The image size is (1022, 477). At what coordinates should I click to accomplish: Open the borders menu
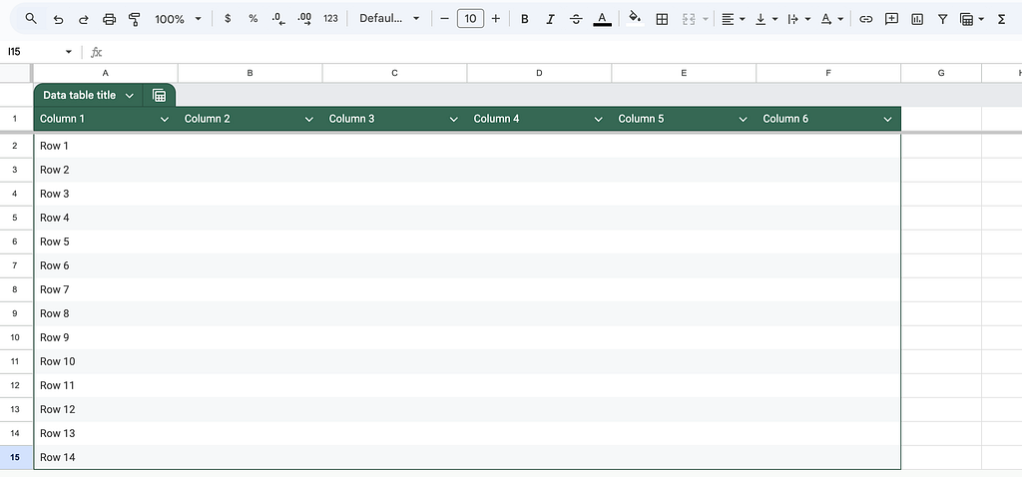click(x=662, y=19)
